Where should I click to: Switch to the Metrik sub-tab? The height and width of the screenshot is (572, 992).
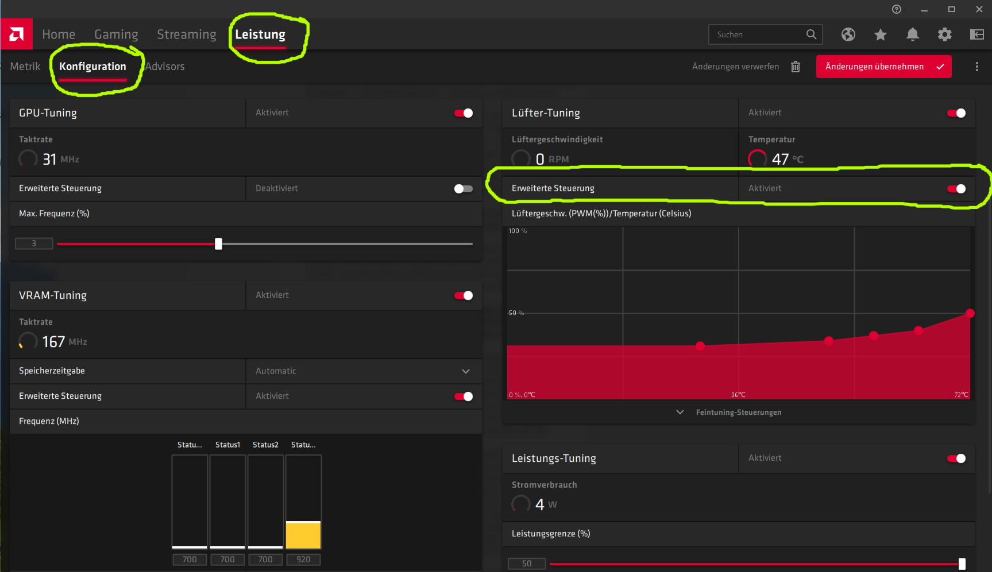pos(25,67)
